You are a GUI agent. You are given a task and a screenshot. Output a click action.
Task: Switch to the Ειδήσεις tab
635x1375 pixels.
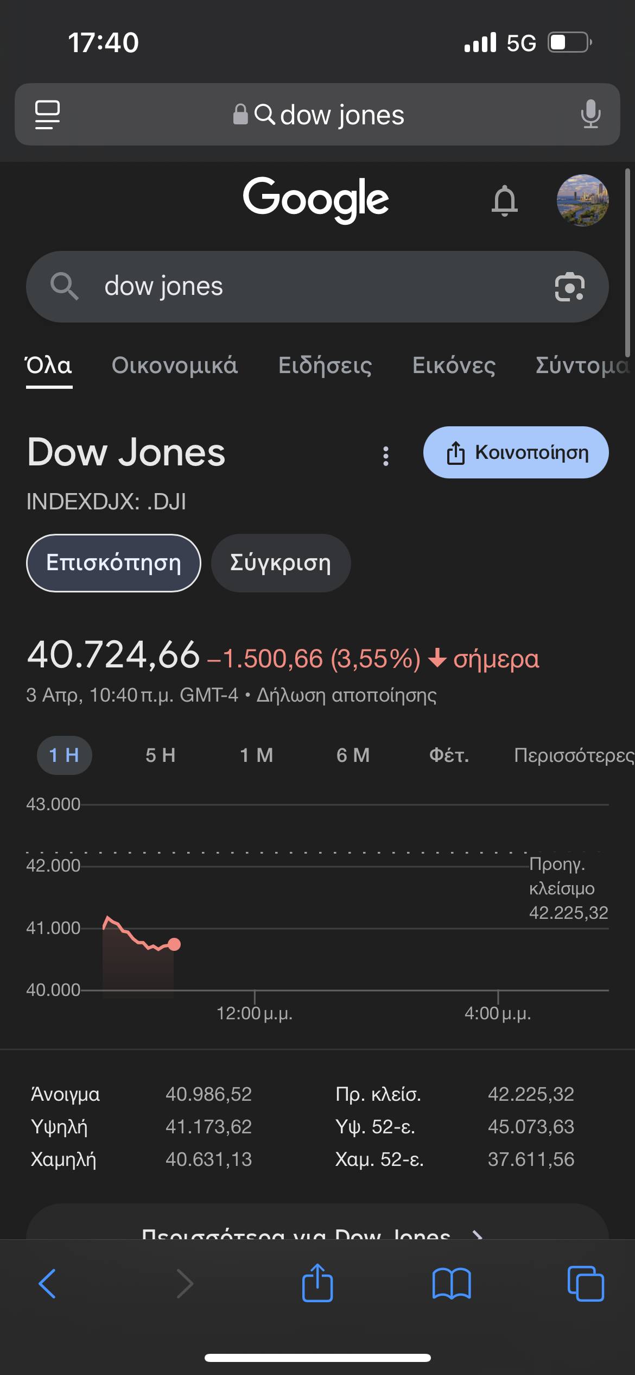pos(325,365)
